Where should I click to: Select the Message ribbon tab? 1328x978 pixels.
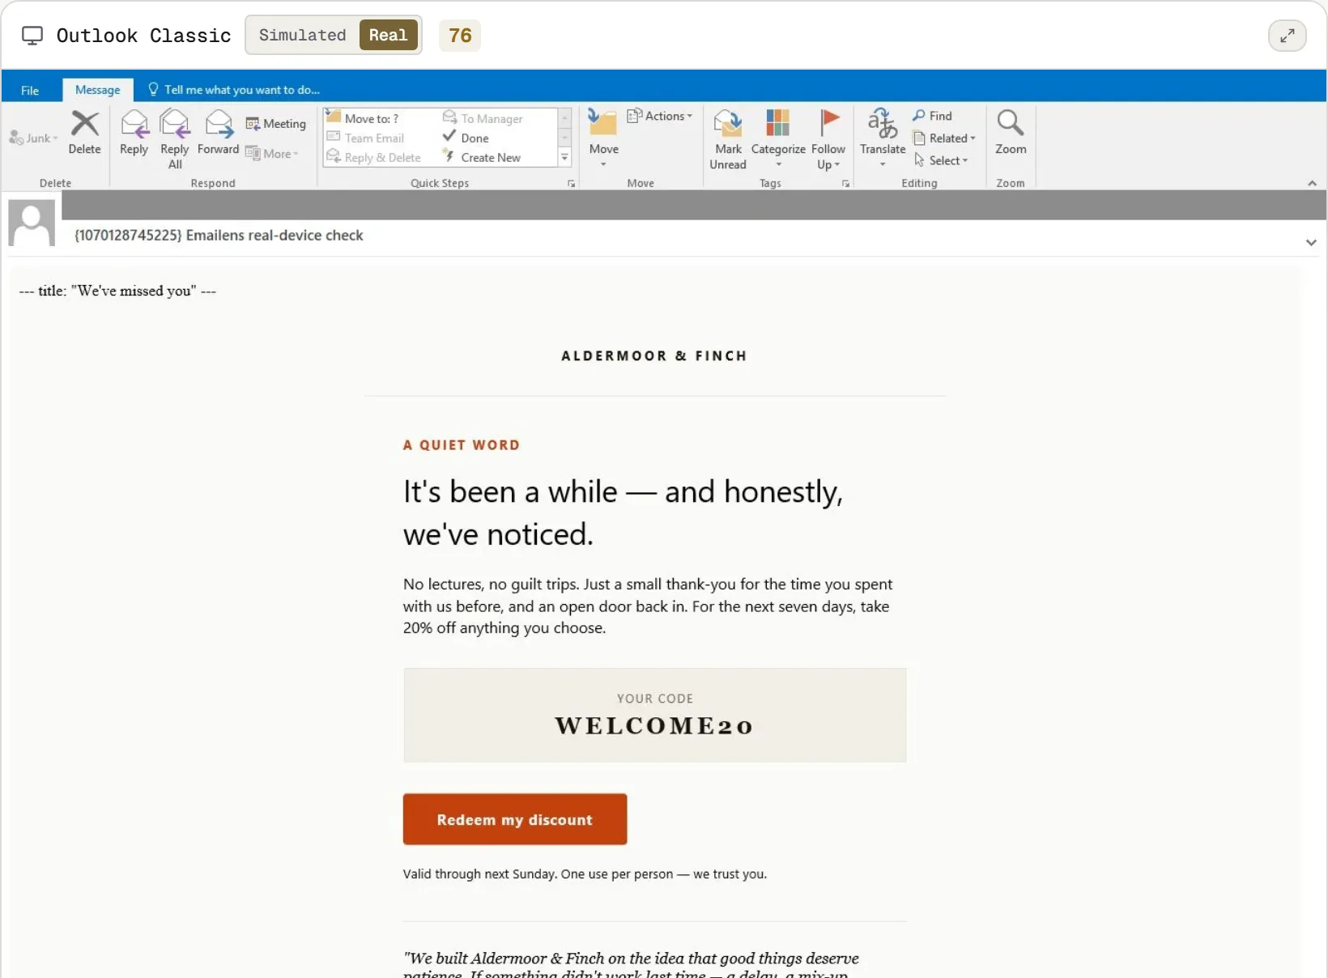[98, 90]
